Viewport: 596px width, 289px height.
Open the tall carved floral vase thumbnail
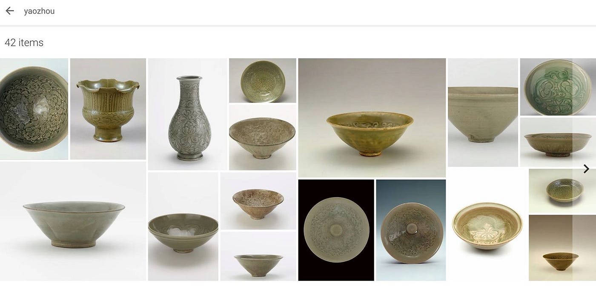click(188, 114)
